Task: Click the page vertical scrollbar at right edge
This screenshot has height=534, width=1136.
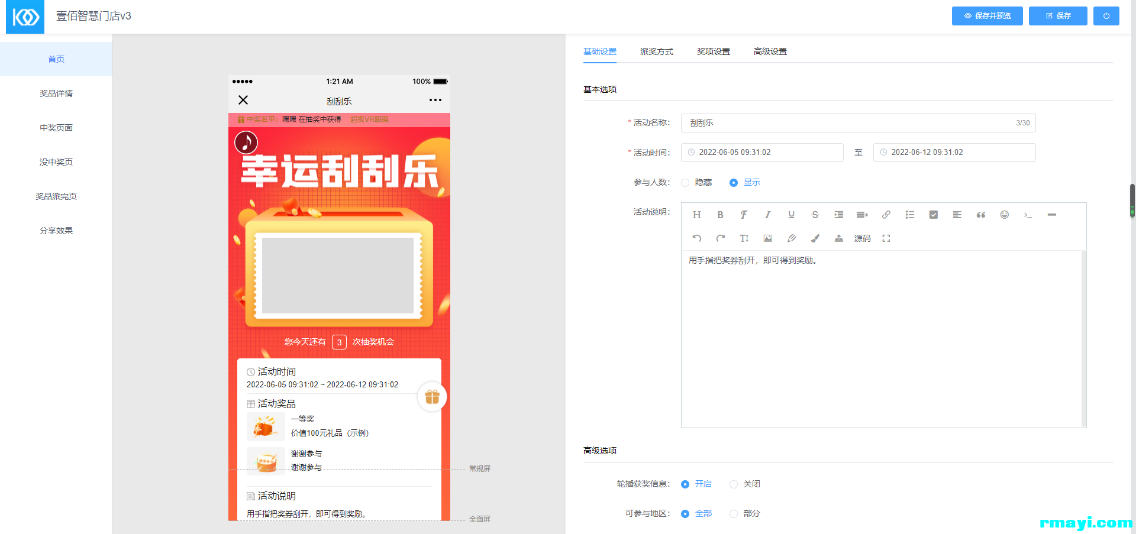Action: [1132, 201]
